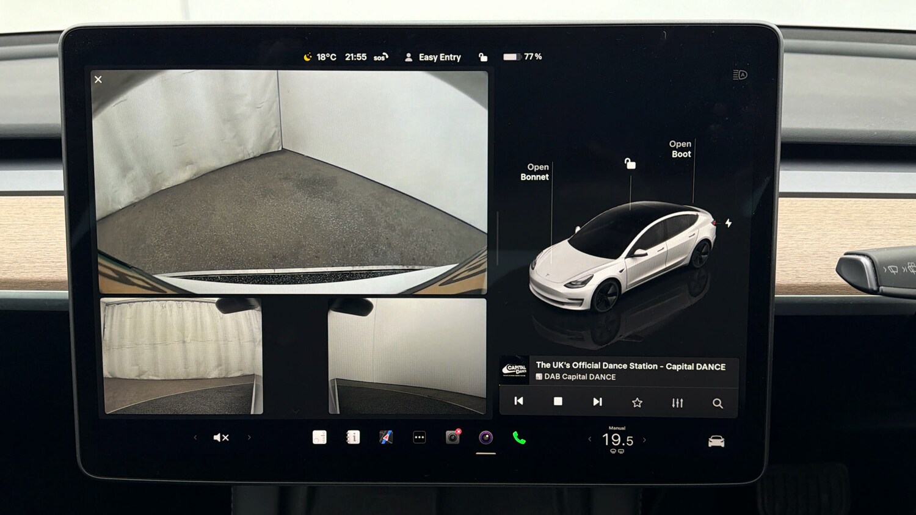Tap the Capital DANCE album art thumbnail

515,370
